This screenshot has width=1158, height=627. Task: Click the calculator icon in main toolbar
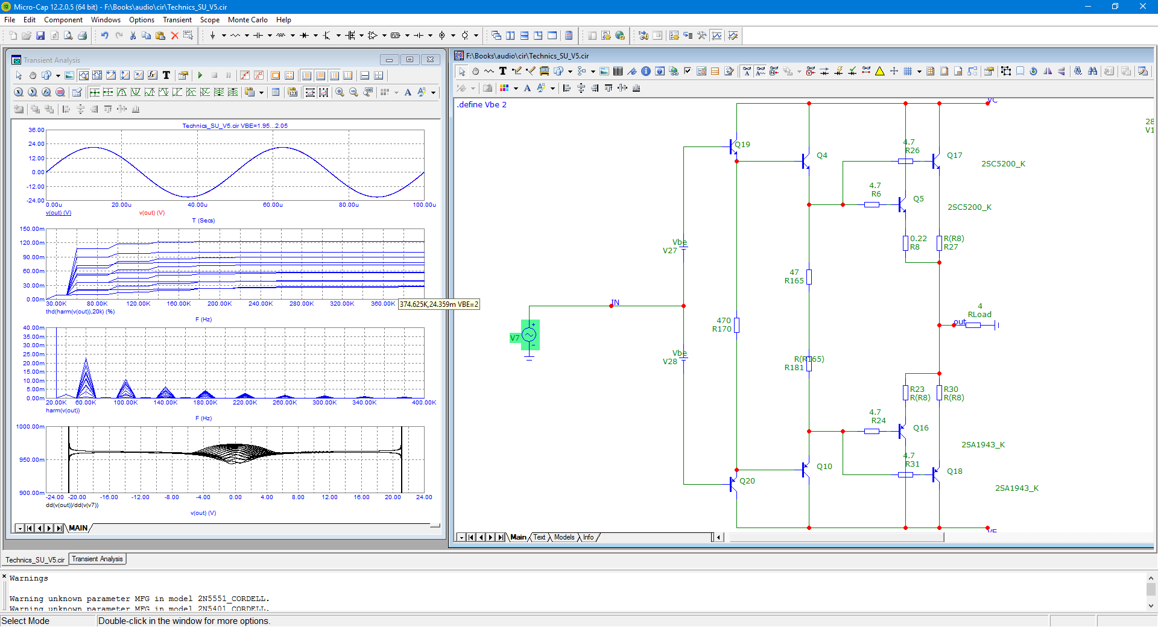[x=569, y=36]
